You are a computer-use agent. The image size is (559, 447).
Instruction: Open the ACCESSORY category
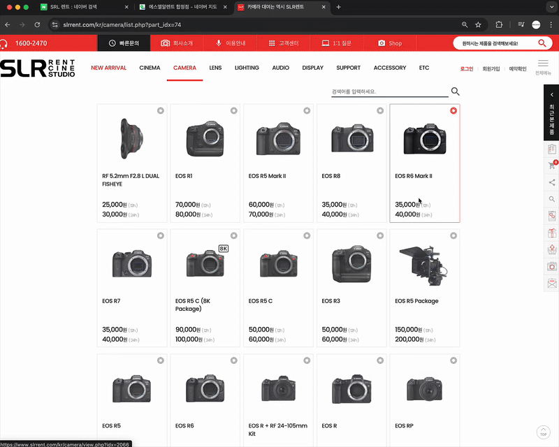pyautogui.click(x=390, y=68)
